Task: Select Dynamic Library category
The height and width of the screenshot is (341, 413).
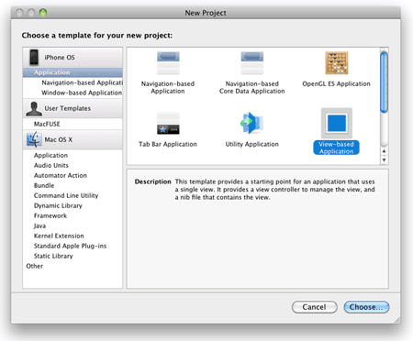Action: 73,205
